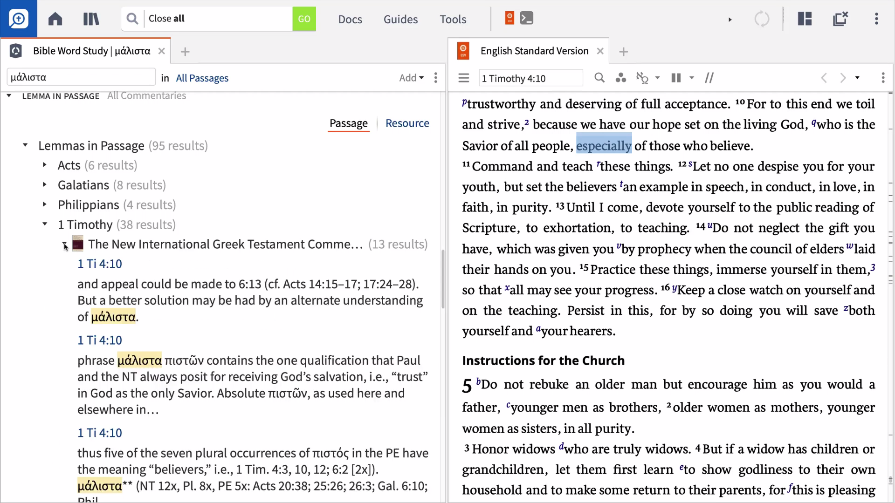
Task: Open the Library books icon
Action: click(x=91, y=19)
